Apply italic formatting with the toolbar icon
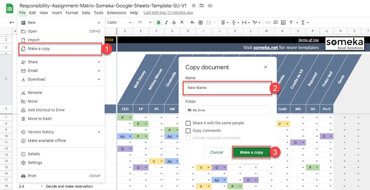Image resolution: width=370 pixels, height=190 pixels. click(166, 22)
